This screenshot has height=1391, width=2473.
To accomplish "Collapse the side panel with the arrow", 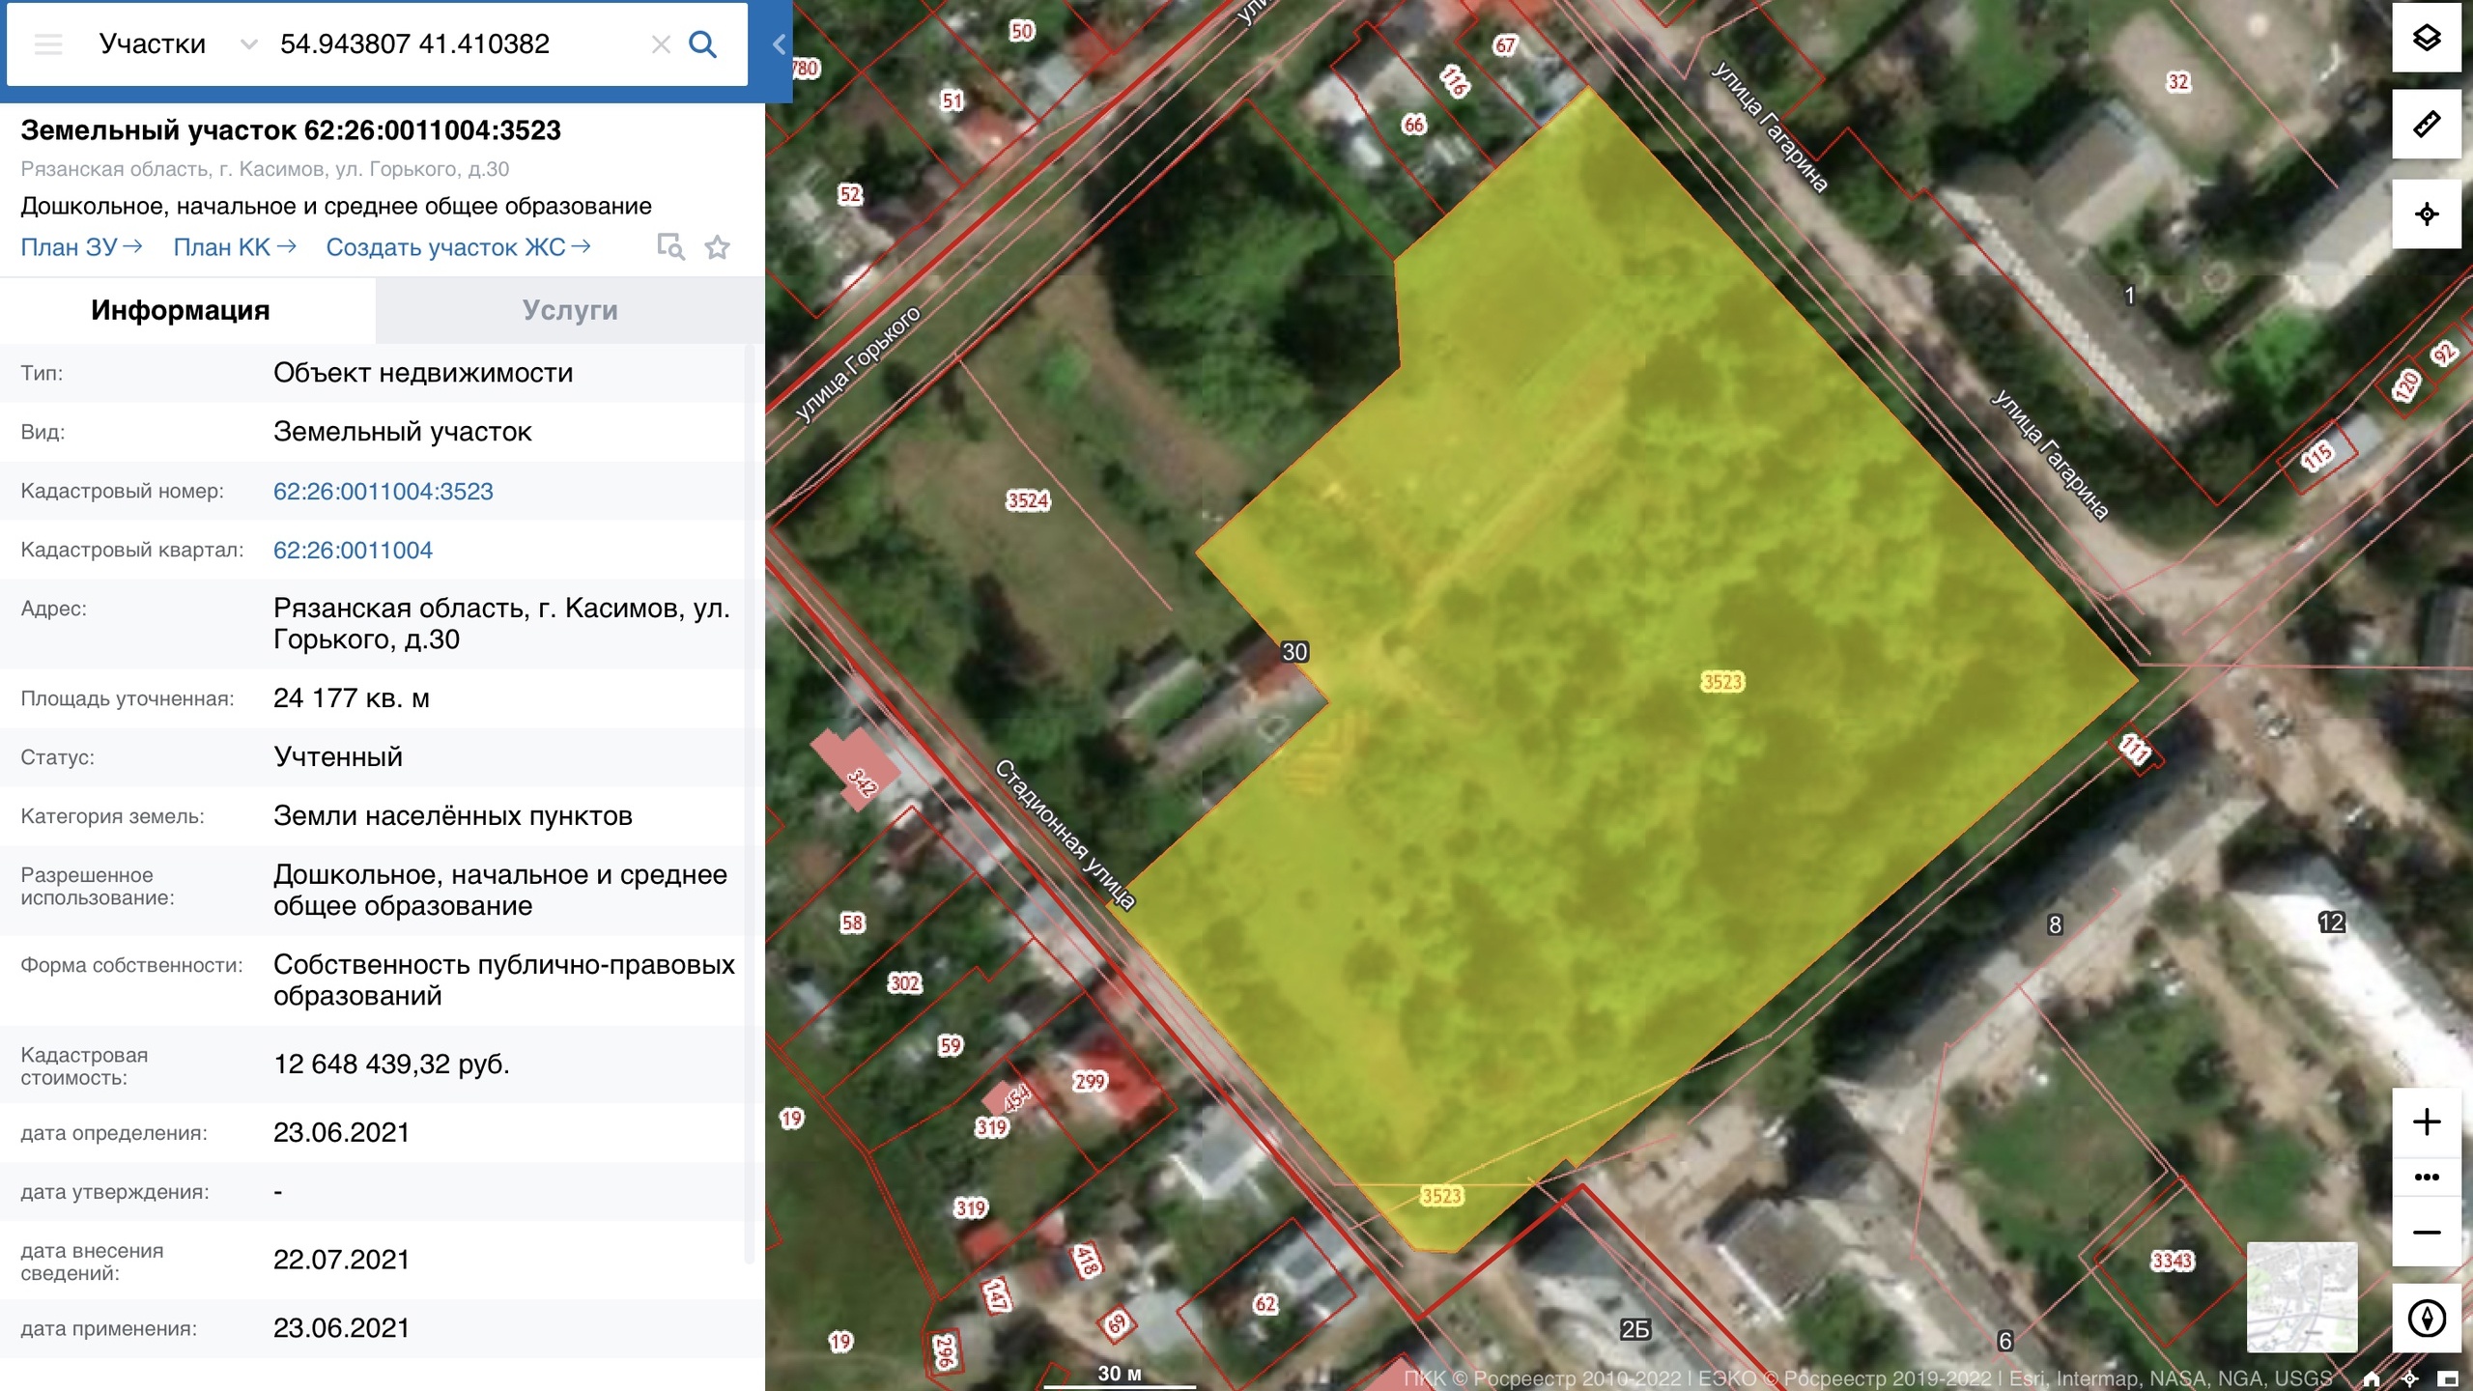I will tap(779, 44).
